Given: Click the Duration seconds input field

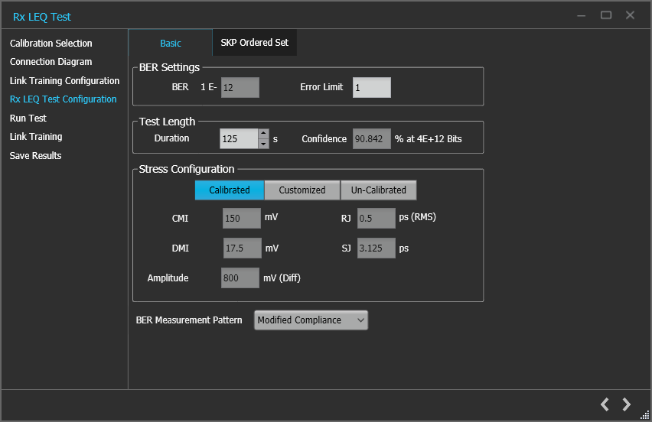Looking at the screenshot, I should tap(239, 139).
